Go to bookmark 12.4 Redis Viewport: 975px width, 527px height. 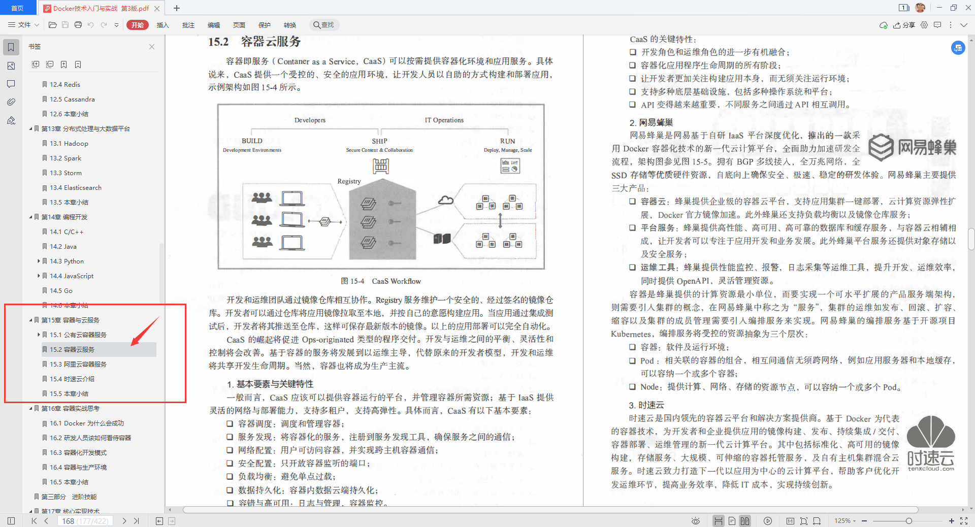(x=65, y=84)
